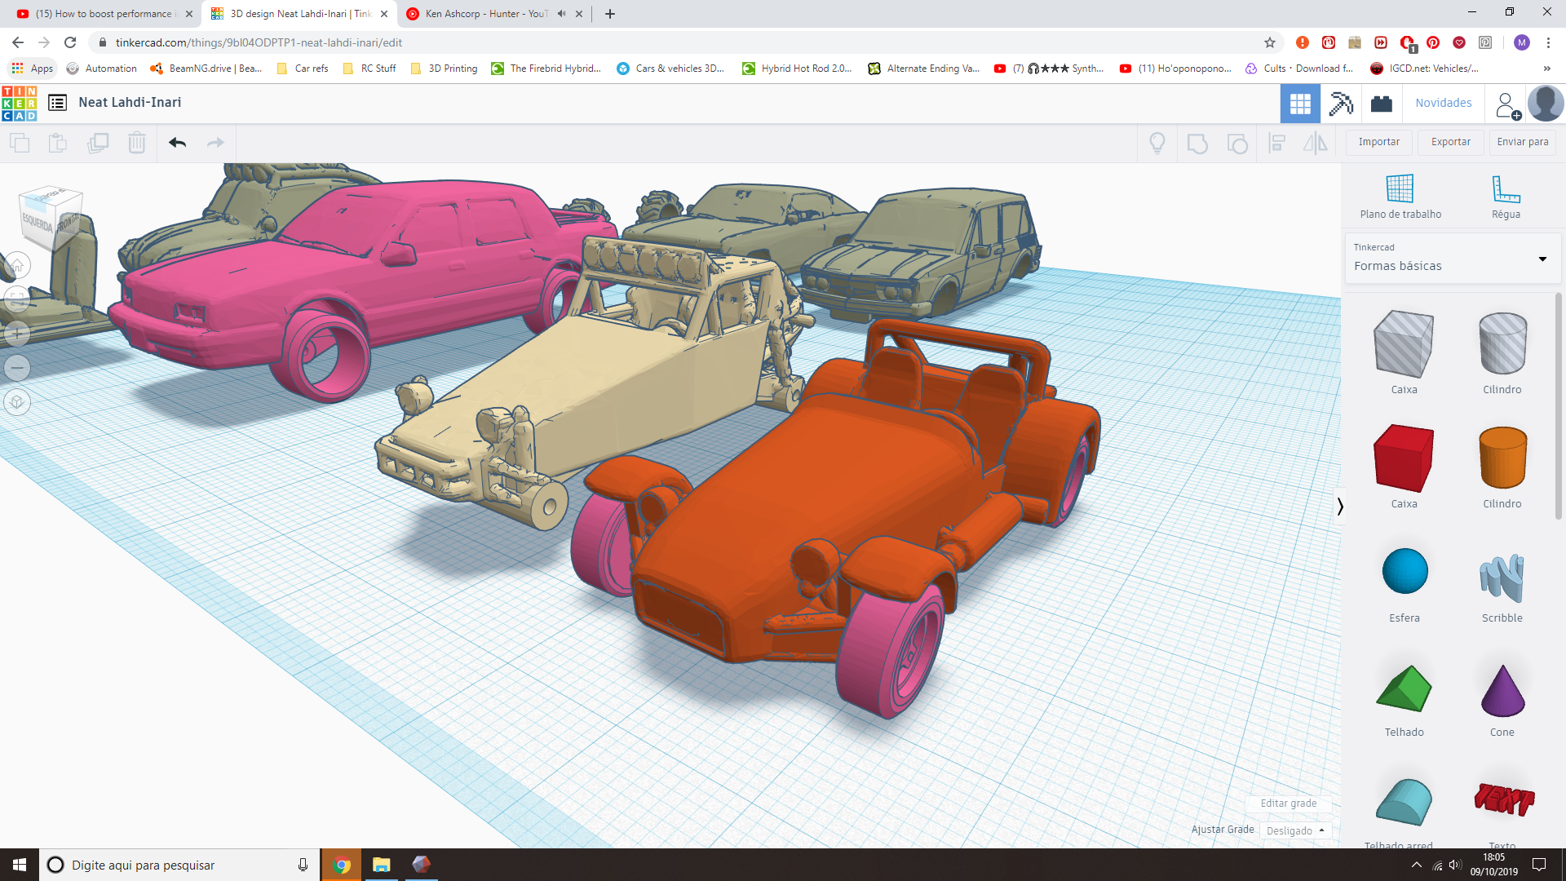The image size is (1566, 881).
Task: Toggle show all lightbulb icon
Action: tap(1157, 144)
